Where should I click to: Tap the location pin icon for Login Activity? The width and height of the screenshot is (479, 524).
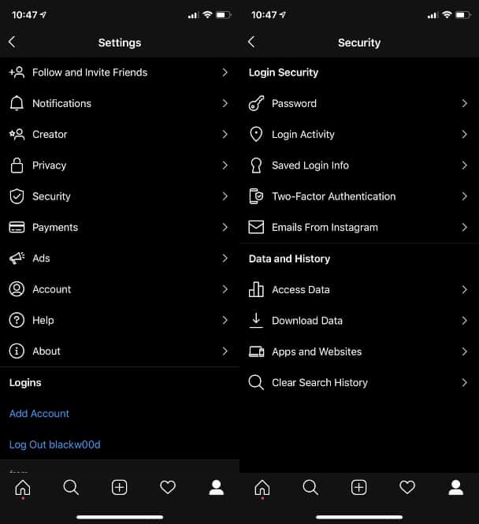tap(255, 135)
